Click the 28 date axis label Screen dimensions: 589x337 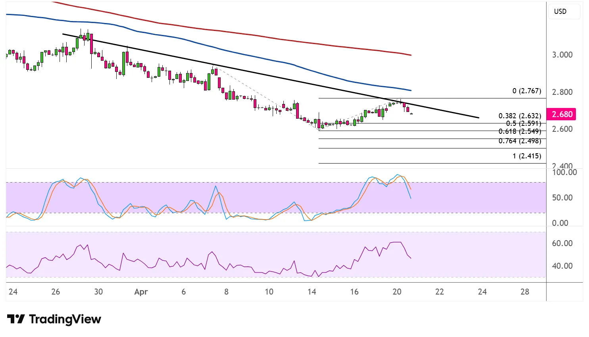tap(525, 292)
